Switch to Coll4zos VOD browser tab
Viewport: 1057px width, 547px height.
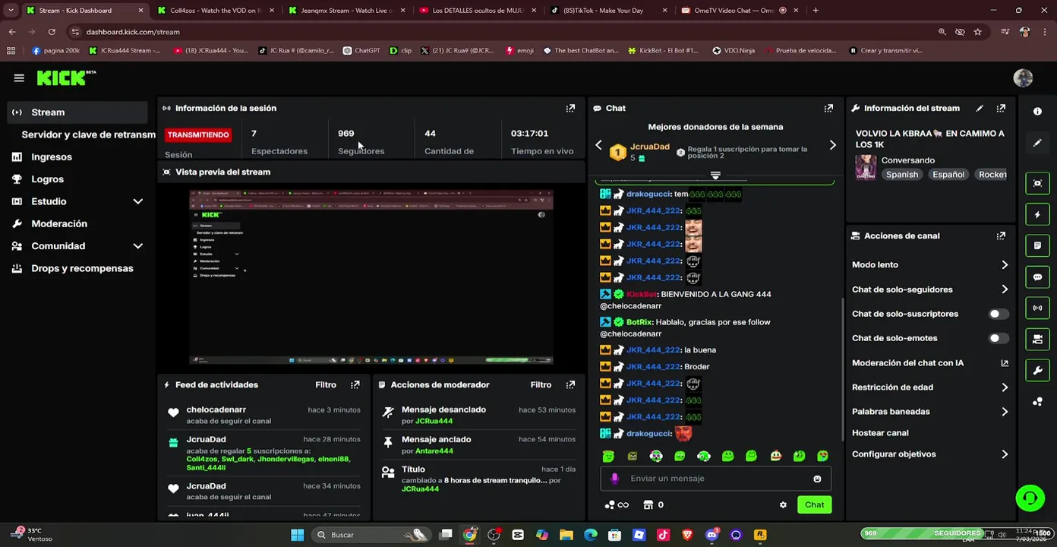click(215, 11)
